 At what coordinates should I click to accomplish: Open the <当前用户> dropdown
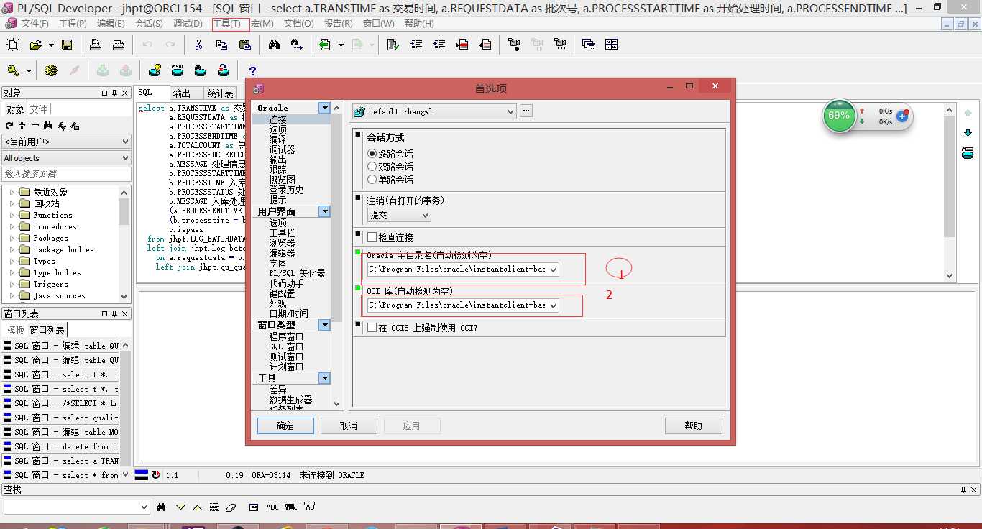[x=125, y=142]
